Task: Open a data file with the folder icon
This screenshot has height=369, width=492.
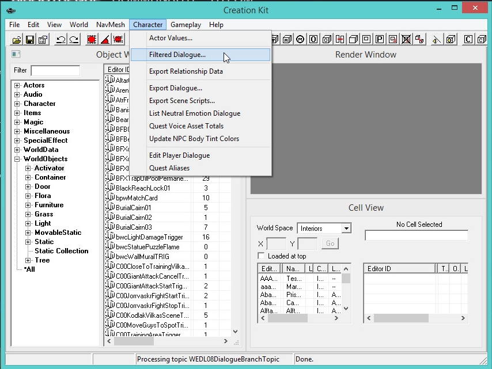Action: tap(17, 40)
